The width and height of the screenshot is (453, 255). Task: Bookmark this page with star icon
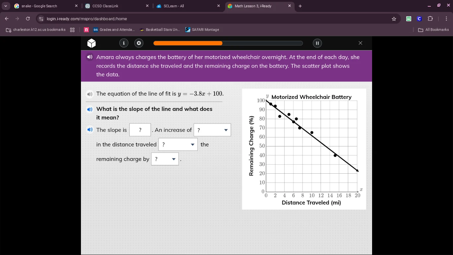pos(394,19)
